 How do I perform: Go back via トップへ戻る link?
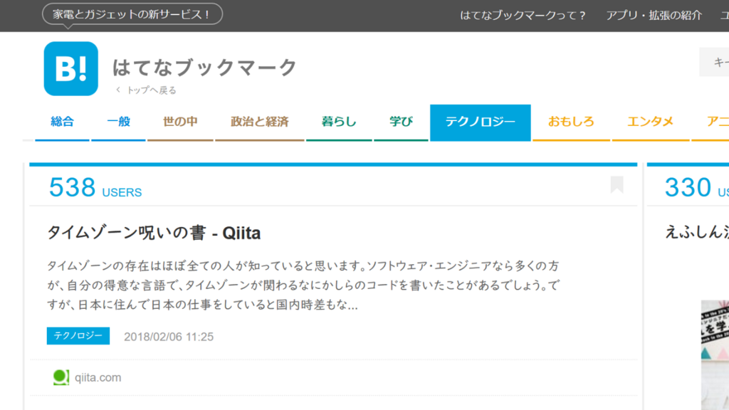coord(147,90)
